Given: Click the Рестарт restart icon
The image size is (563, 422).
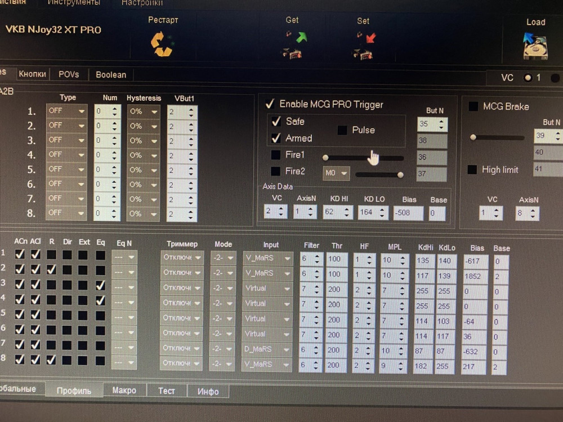Looking at the screenshot, I should [162, 44].
